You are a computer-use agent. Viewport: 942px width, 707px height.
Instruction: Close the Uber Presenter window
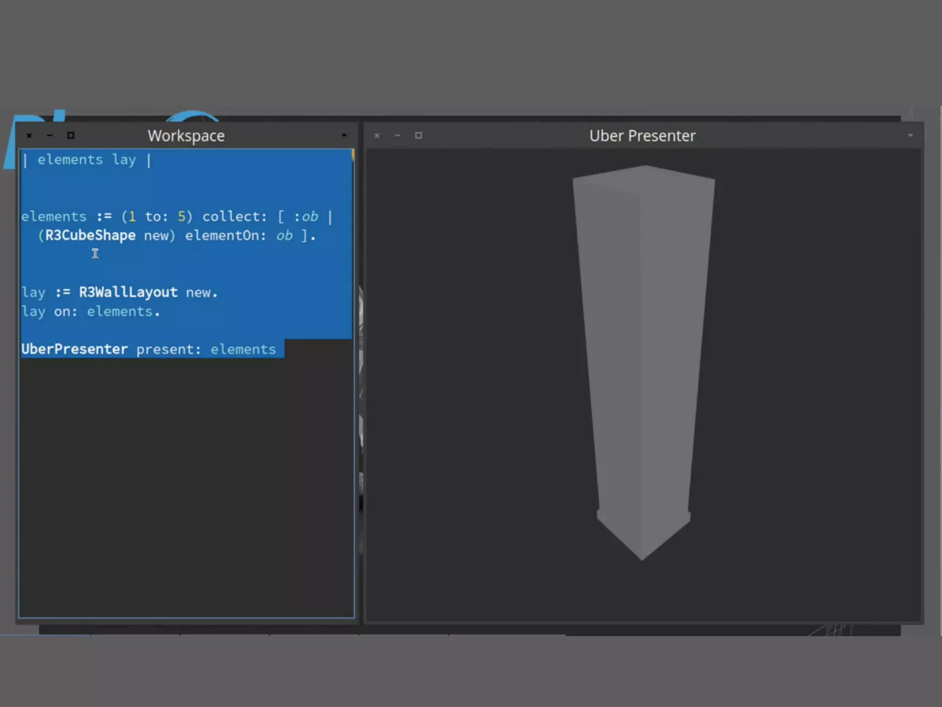pos(377,135)
